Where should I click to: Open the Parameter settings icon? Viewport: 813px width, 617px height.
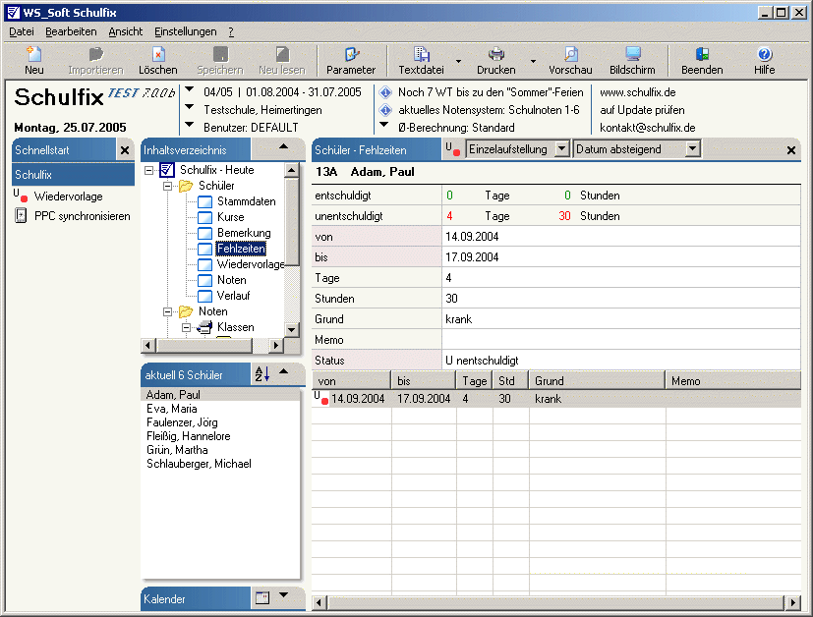351,55
